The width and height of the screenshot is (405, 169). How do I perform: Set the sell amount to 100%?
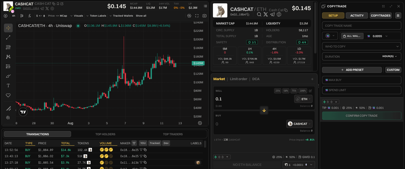click(303, 91)
